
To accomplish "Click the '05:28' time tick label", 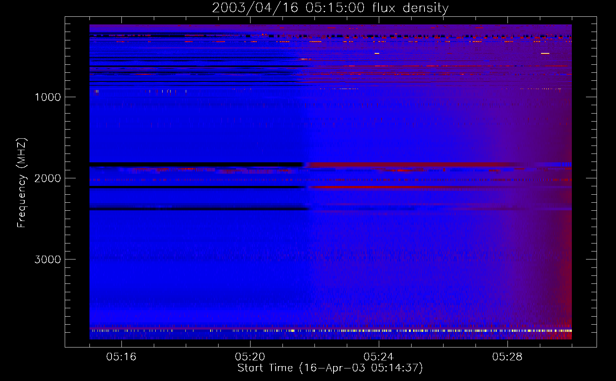I will click(507, 357).
